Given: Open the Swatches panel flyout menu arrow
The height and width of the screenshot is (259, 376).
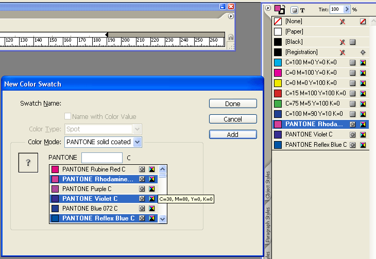Looking at the screenshot, I should (268, 8).
